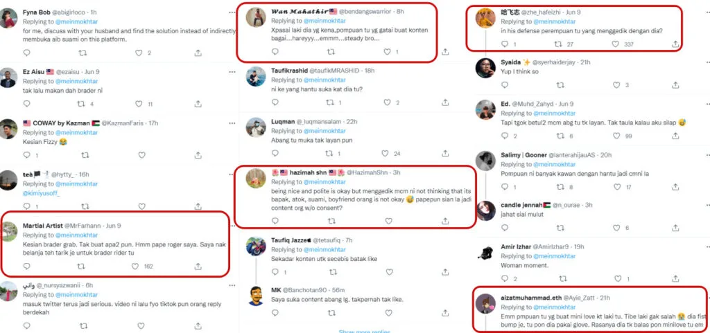Screen dimensions: 710x333
Task: Share Fyna Bob's tweet via share icon
Action: point(198,53)
